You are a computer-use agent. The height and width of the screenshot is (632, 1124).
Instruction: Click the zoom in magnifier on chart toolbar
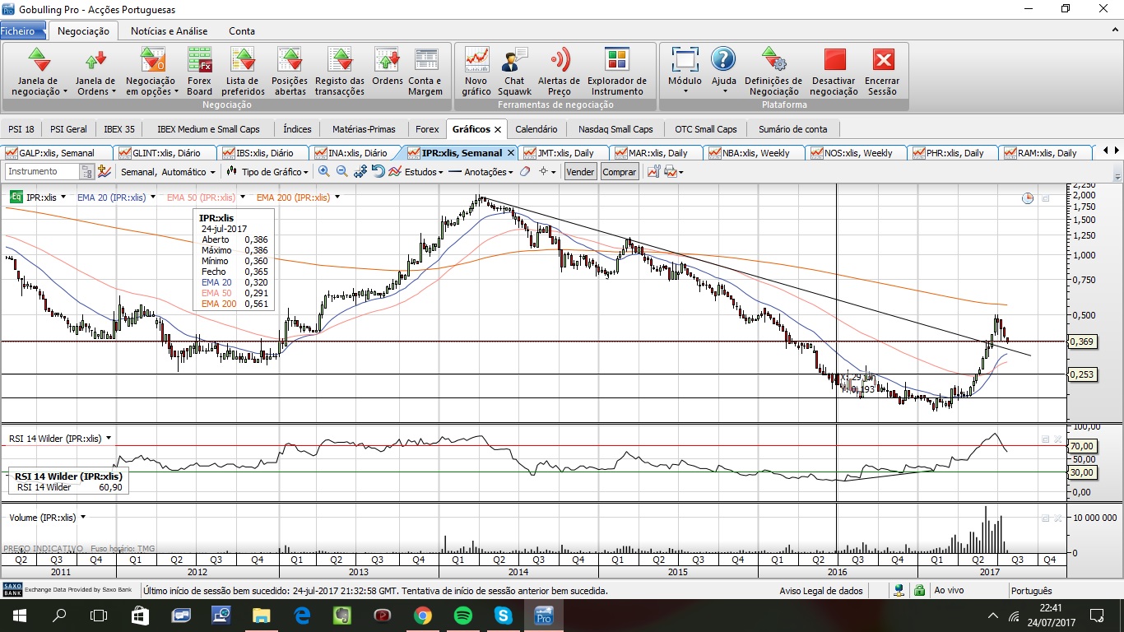pos(324,172)
